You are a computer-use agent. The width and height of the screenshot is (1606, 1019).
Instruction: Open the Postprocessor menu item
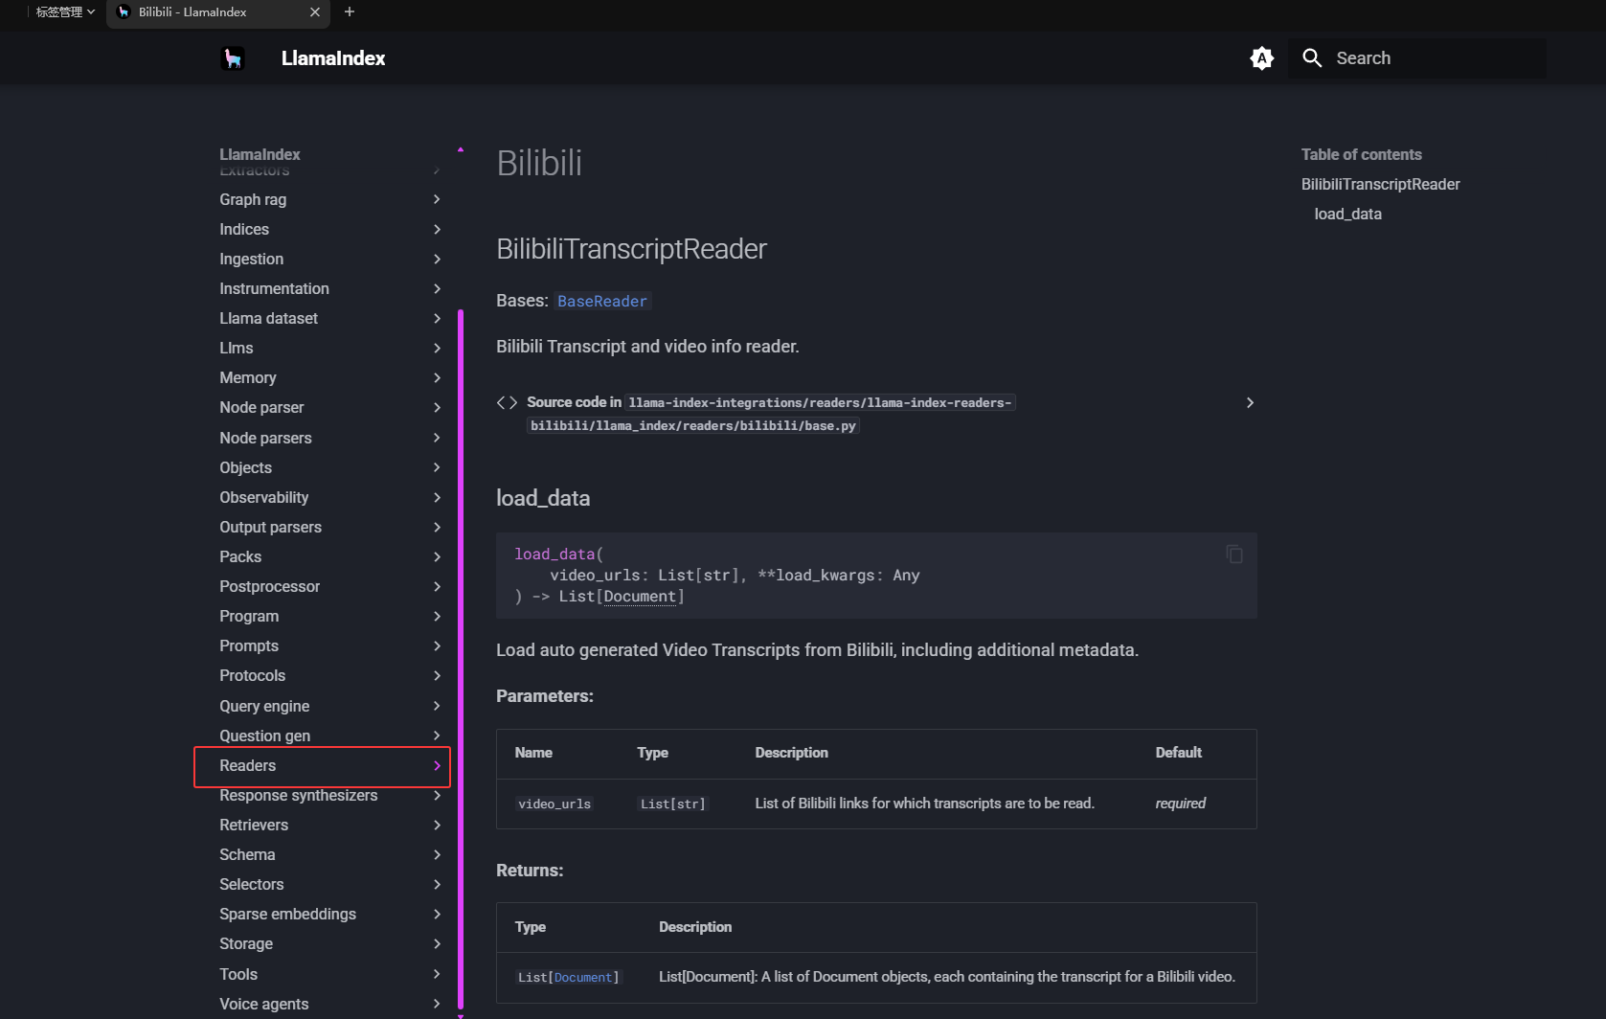(269, 586)
